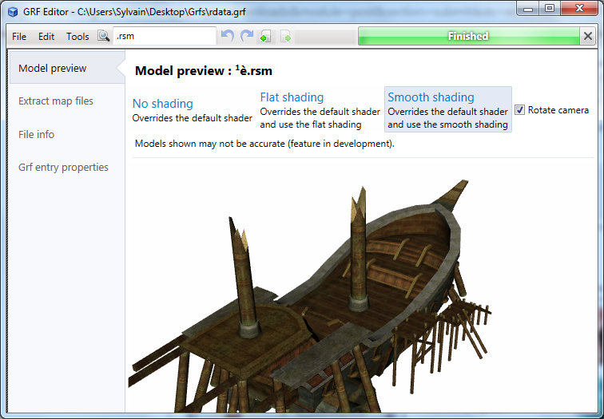The height and width of the screenshot is (419, 604).
Task: Toggle the Rotate camera checkbox
Action: pos(519,109)
